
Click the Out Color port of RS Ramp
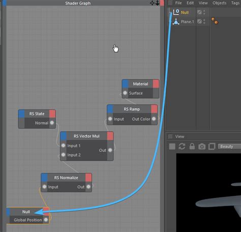154,119
